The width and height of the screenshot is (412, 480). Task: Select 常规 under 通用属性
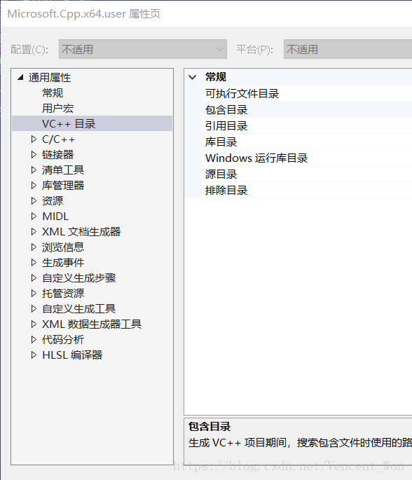53,92
